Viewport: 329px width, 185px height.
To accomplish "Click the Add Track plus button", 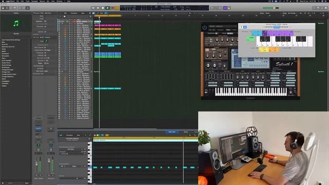I will (60, 16).
